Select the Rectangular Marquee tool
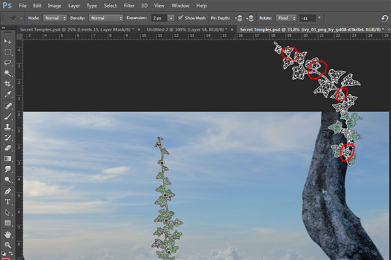Viewport: 391px width, 260px height. 8,52
